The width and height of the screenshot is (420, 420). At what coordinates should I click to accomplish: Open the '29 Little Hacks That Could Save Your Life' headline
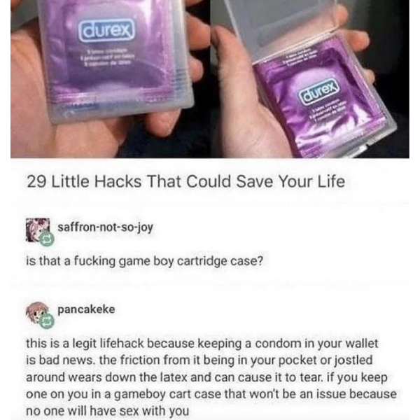[185, 181]
